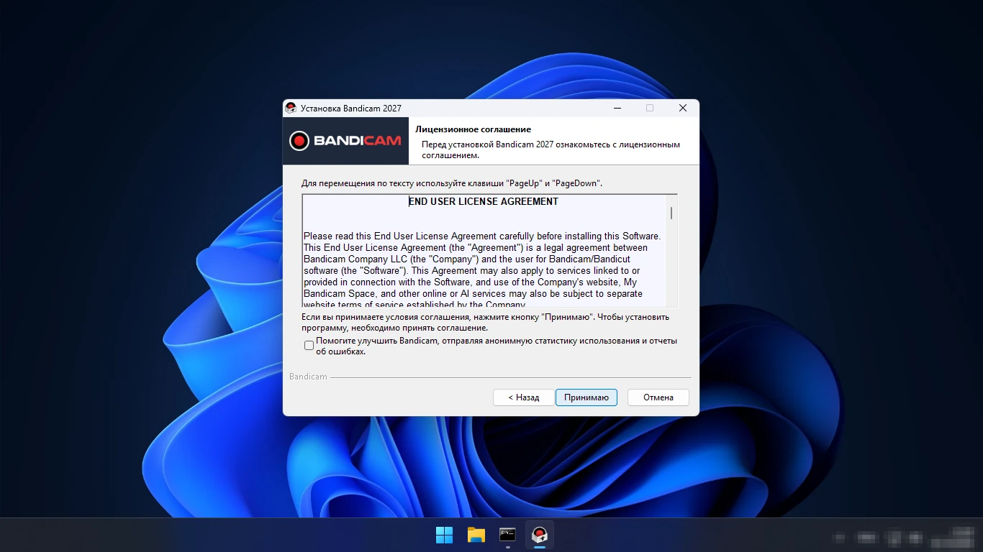Open File Explorer from the taskbar
983x552 pixels.
(476, 535)
